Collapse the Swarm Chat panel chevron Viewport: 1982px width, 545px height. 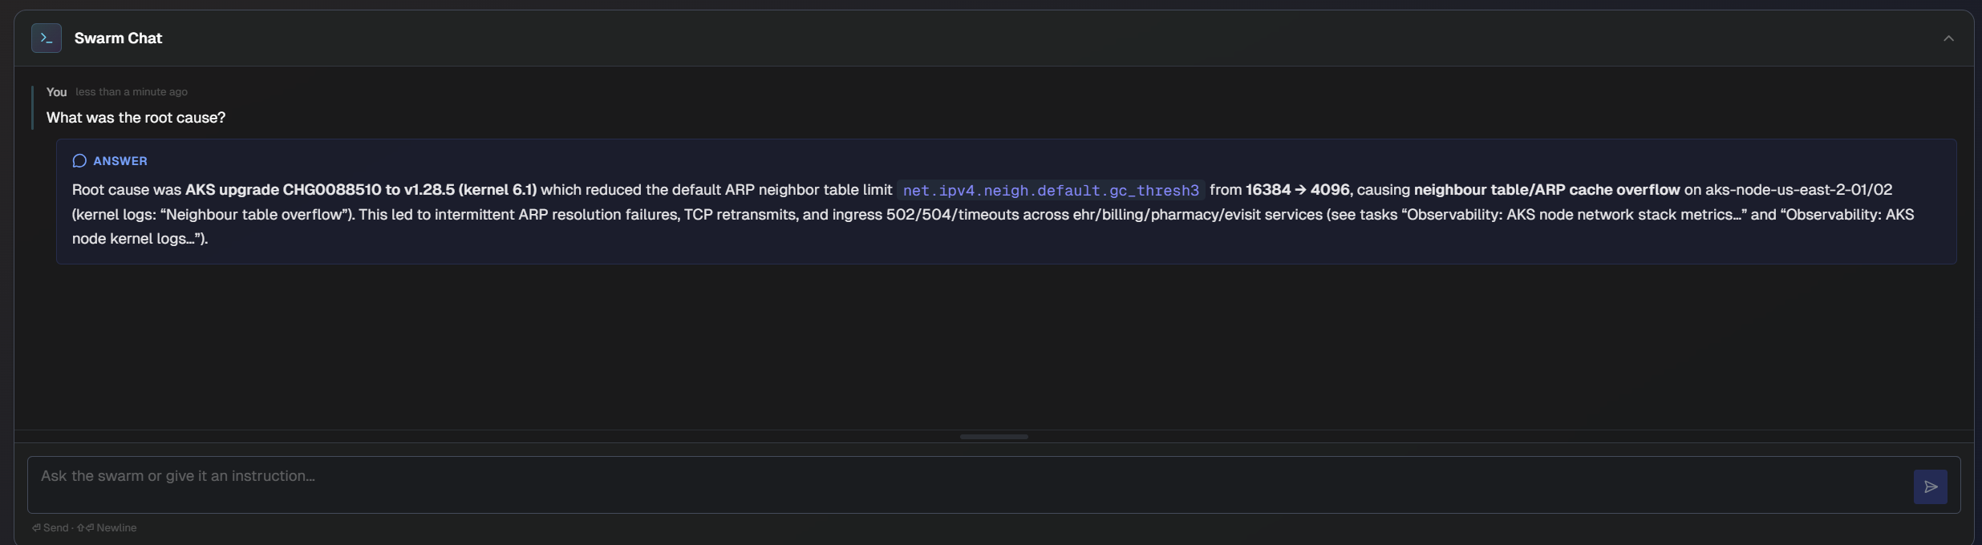pos(1948,38)
